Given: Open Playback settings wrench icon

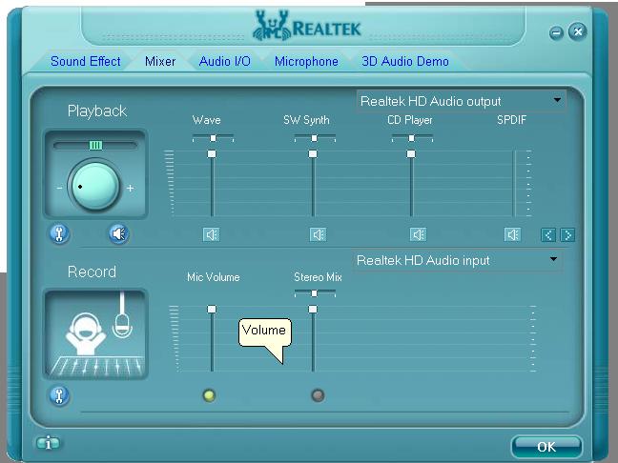Looking at the screenshot, I should coord(59,233).
